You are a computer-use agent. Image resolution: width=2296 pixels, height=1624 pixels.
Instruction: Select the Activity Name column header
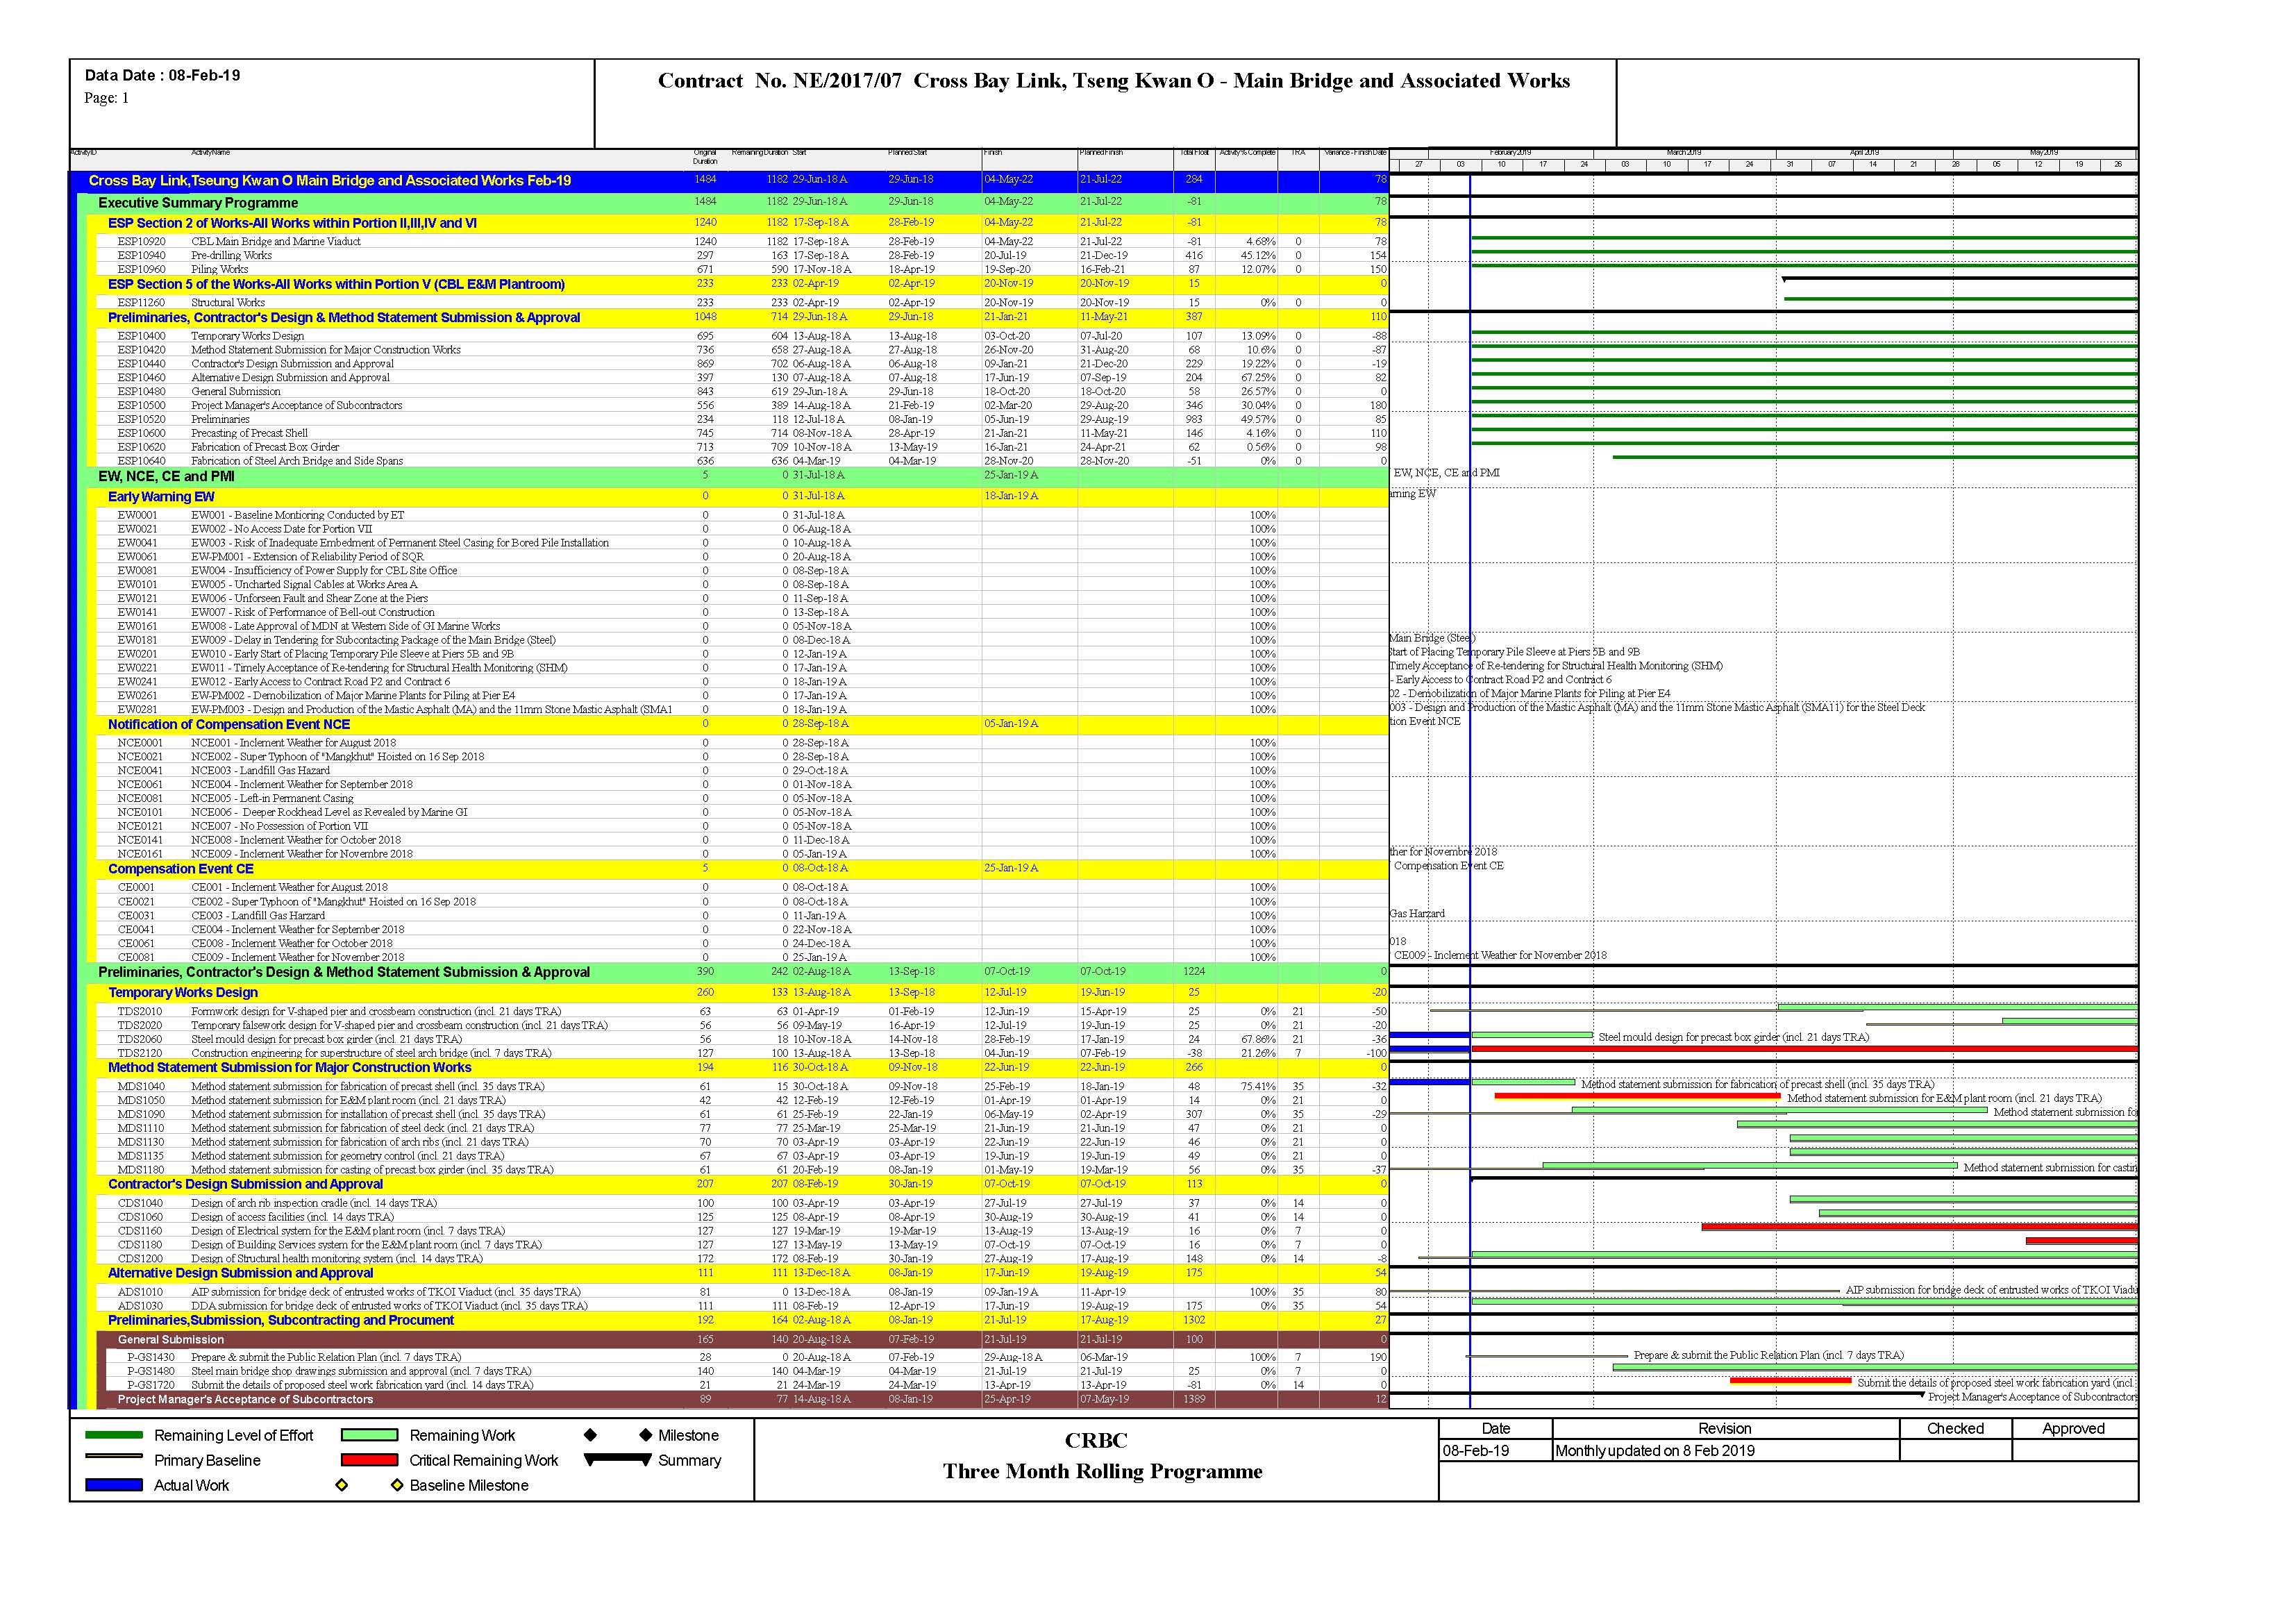coord(210,153)
